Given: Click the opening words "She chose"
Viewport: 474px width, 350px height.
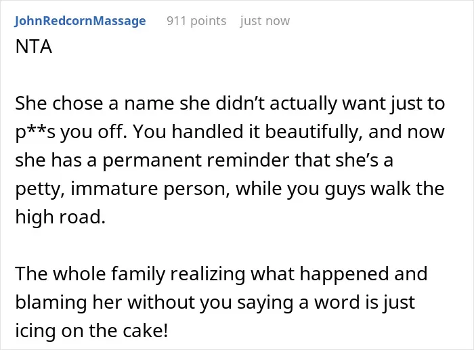Looking at the screenshot, I should [60, 103].
